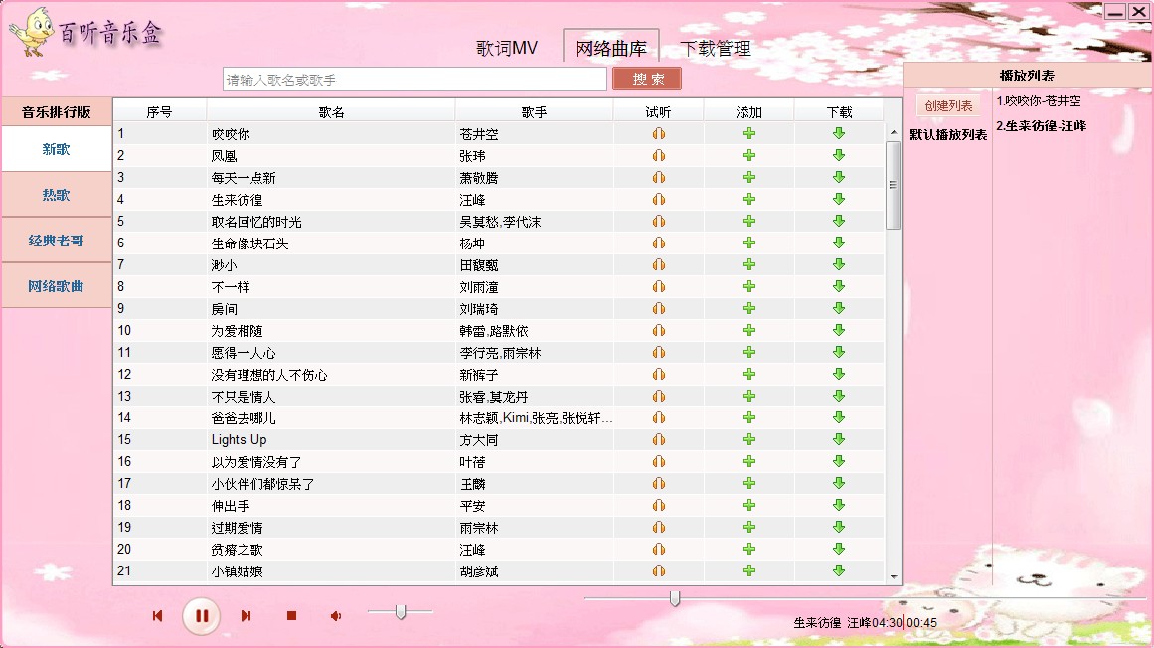Download the song 伸出手
The image size is (1154, 648).
pyautogui.click(x=839, y=505)
